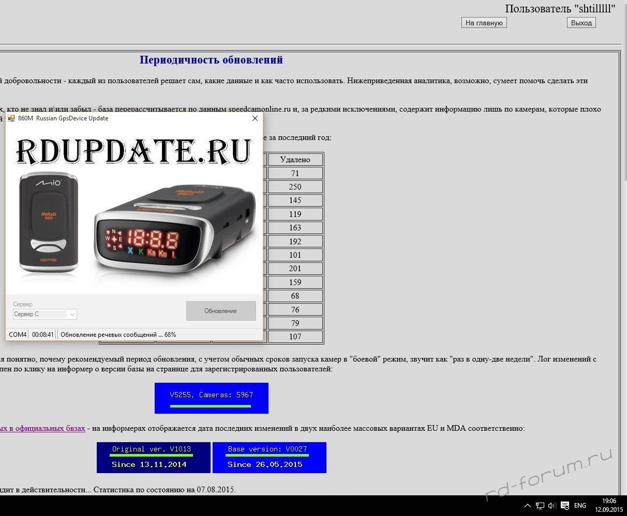Viewport: 627px width, 516px height.
Task: Select table cell with value 101
Action: (x=295, y=255)
